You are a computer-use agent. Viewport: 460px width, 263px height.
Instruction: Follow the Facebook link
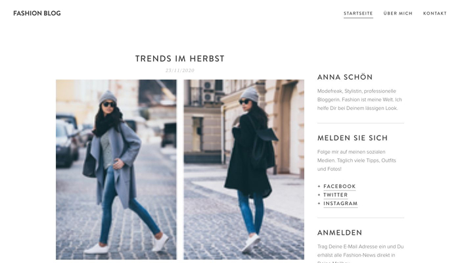coord(340,186)
